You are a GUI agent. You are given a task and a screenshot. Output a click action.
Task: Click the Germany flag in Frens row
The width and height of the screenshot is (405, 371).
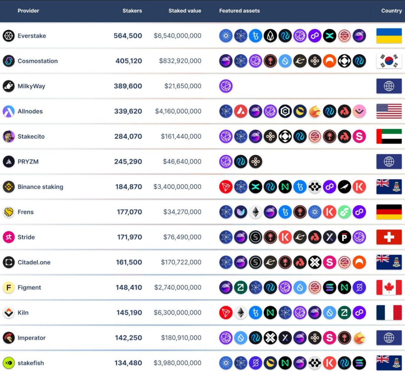(x=389, y=212)
